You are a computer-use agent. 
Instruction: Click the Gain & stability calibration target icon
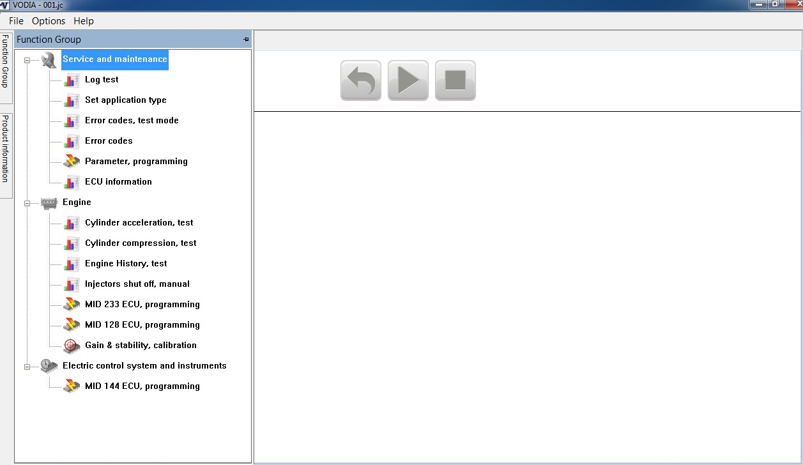72,346
